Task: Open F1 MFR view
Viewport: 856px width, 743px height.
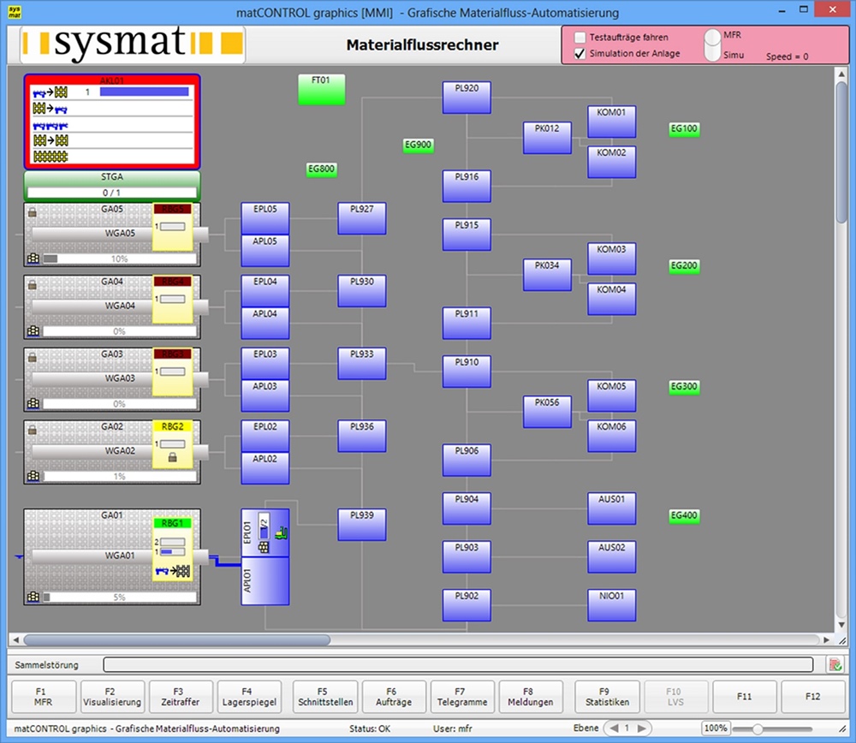Action: [43, 697]
